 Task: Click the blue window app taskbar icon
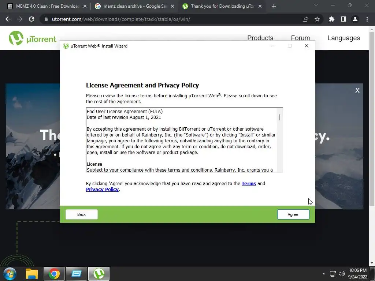(x=77, y=274)
